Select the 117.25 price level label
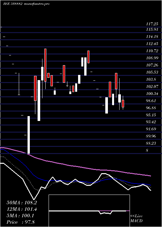The height and width of the screenshot is (227, 162). coord(152,24)
